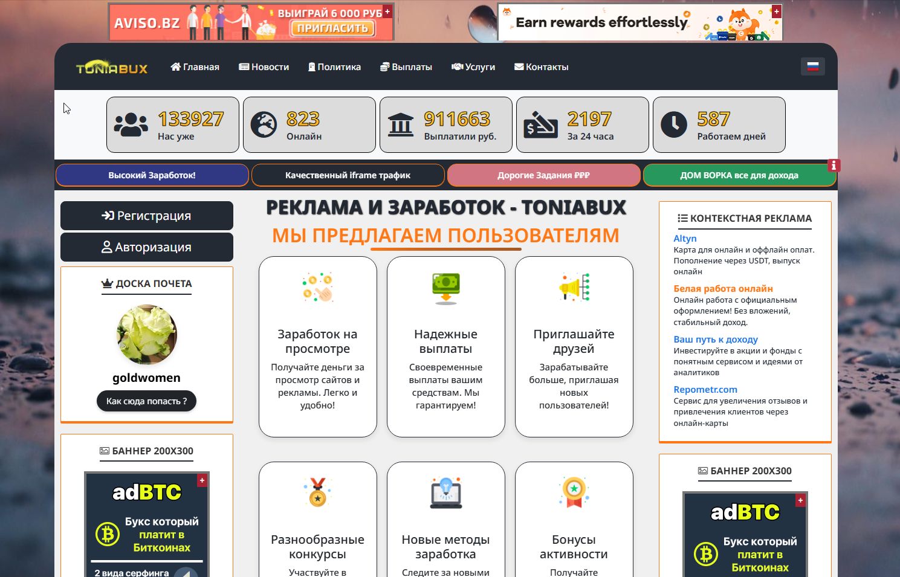Open the Контакты menu item

click(x=541, y=67)
